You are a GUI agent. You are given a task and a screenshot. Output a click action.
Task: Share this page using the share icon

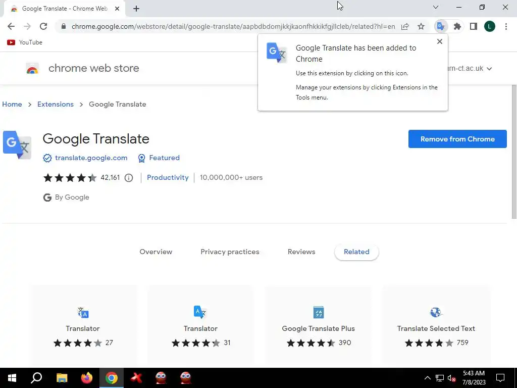[405, 26]
